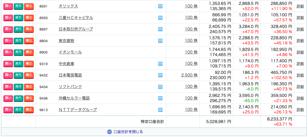Sell 東京建物 using 売り button
The image size is (308, 137).
[18, 41]
